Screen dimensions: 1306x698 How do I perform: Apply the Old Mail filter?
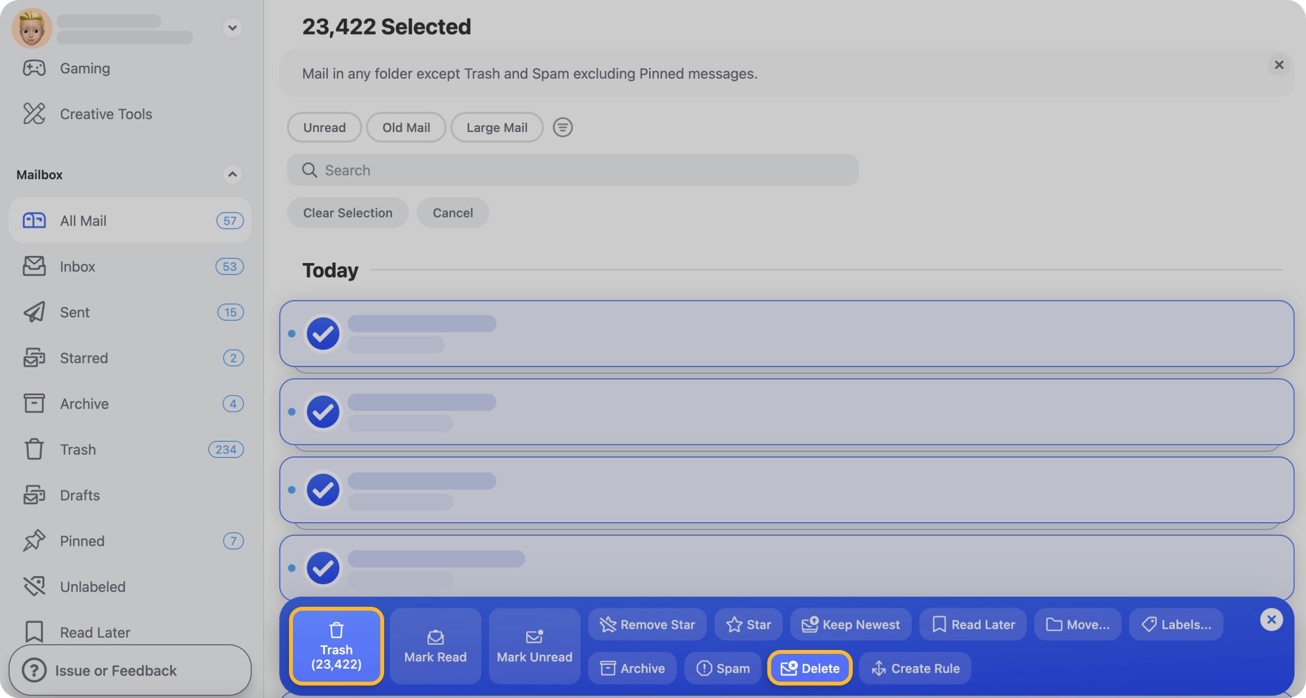click(406, 127)
